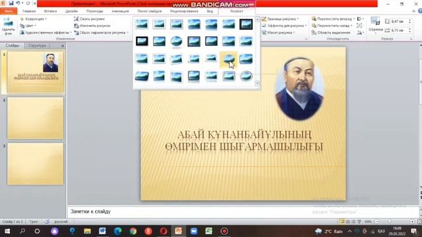
Task: Expand the Цвет (Color) dropdown
Action: 28,26
